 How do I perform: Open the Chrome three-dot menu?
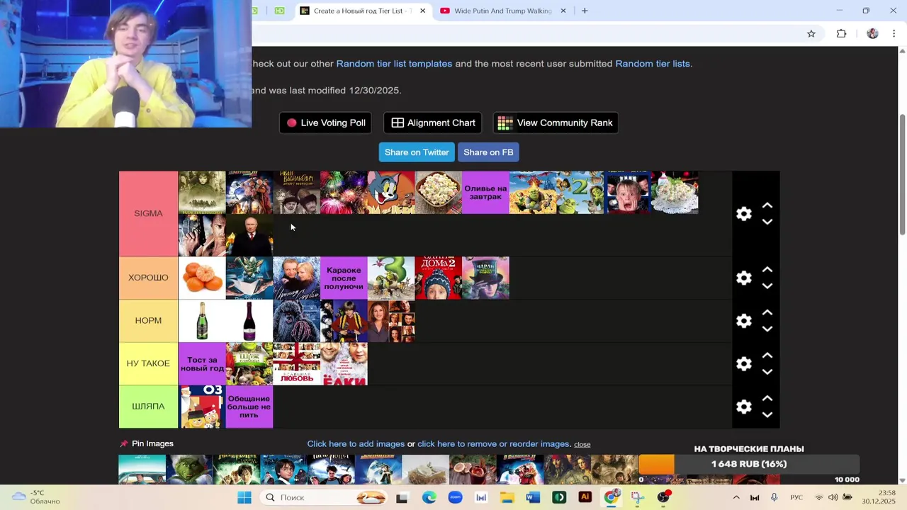(894, 33)
